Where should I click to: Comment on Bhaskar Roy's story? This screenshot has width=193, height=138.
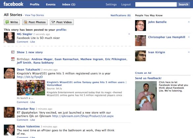click(x=22, y=120)
